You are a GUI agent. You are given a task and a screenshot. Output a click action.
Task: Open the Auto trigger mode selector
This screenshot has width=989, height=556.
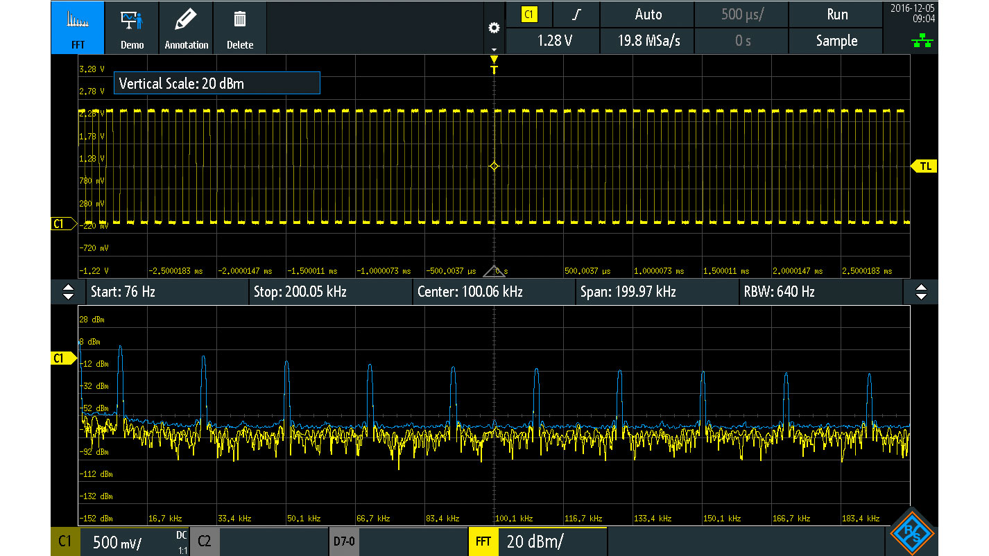pyautogui.click(x=648, y=15)
